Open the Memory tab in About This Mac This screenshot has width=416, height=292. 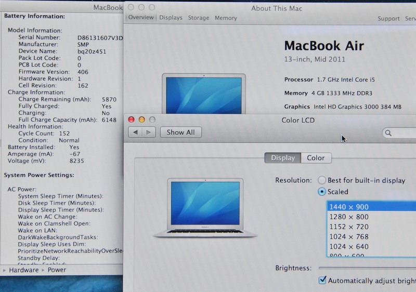coord(226,18)
